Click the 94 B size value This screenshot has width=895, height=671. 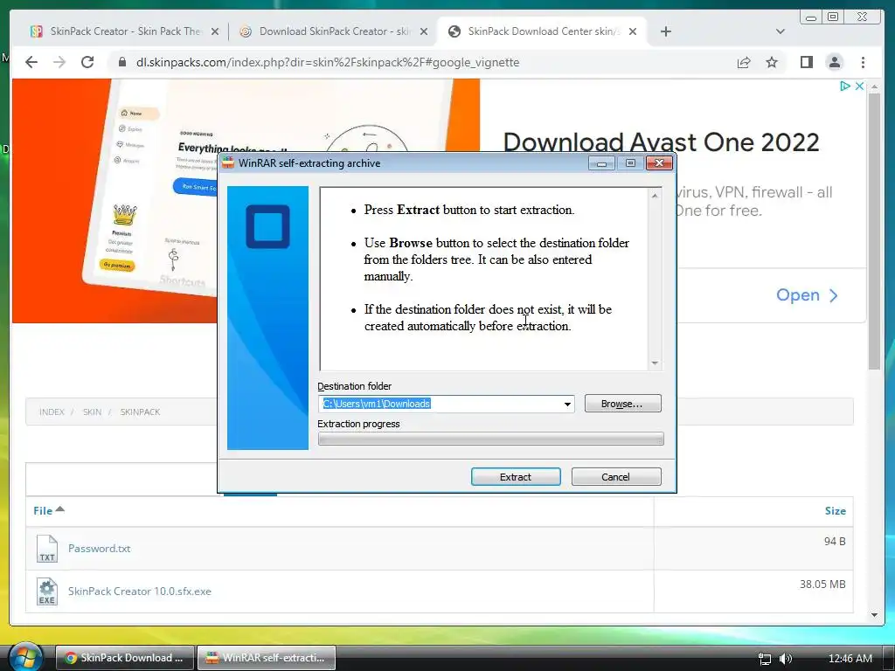point(835,541)
